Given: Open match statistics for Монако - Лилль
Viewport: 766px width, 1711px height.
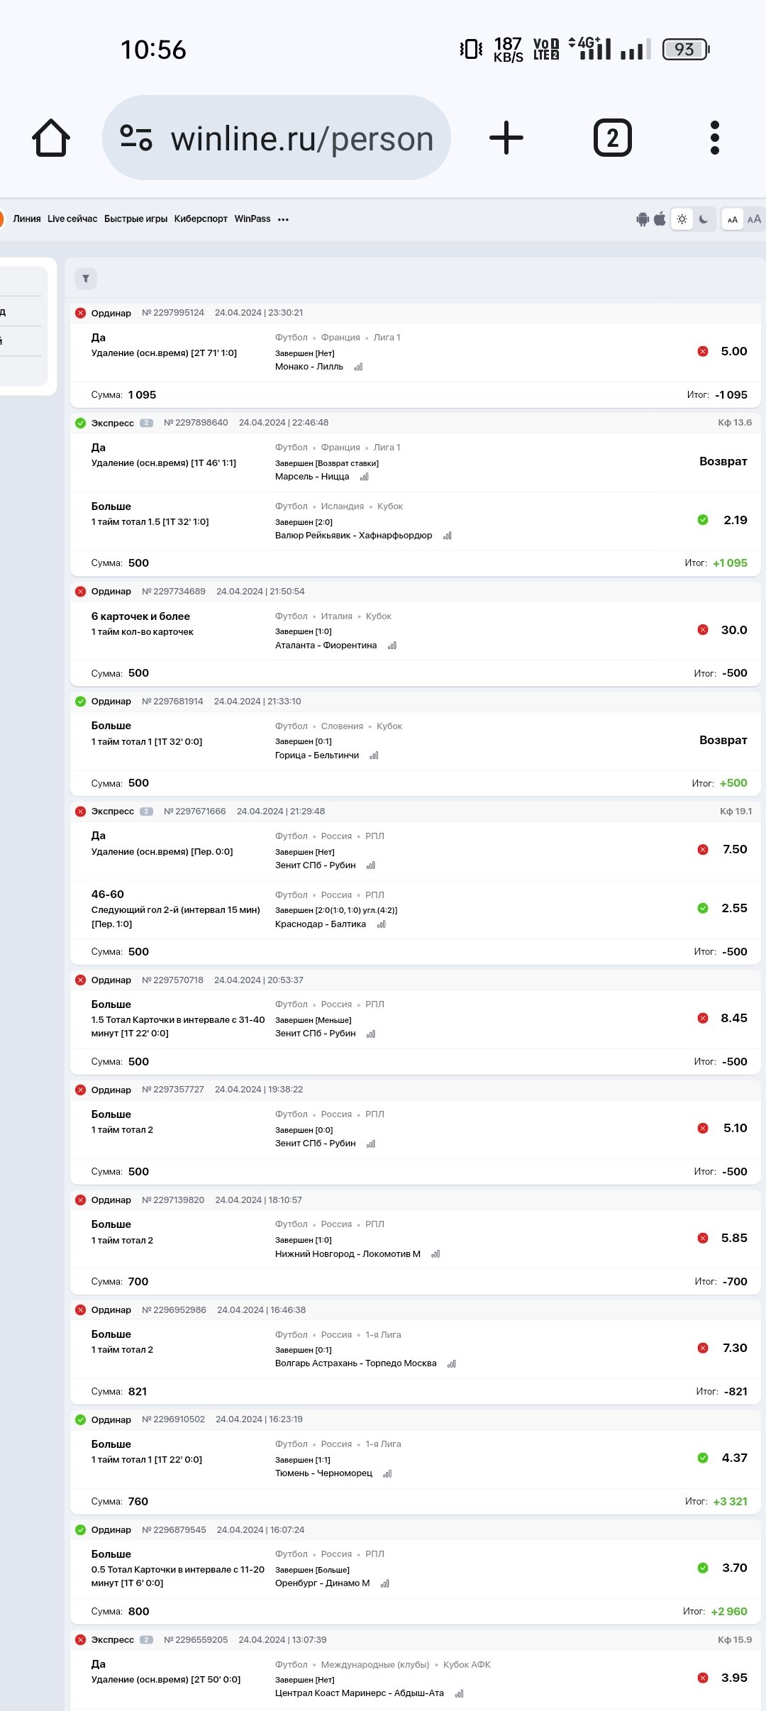Looking at the screenshot, I should click(358, 367).
